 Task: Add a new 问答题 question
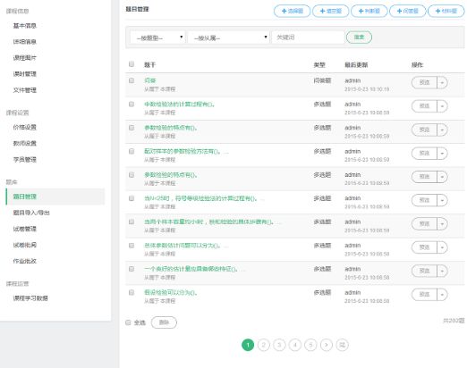(x=407, y=11)
